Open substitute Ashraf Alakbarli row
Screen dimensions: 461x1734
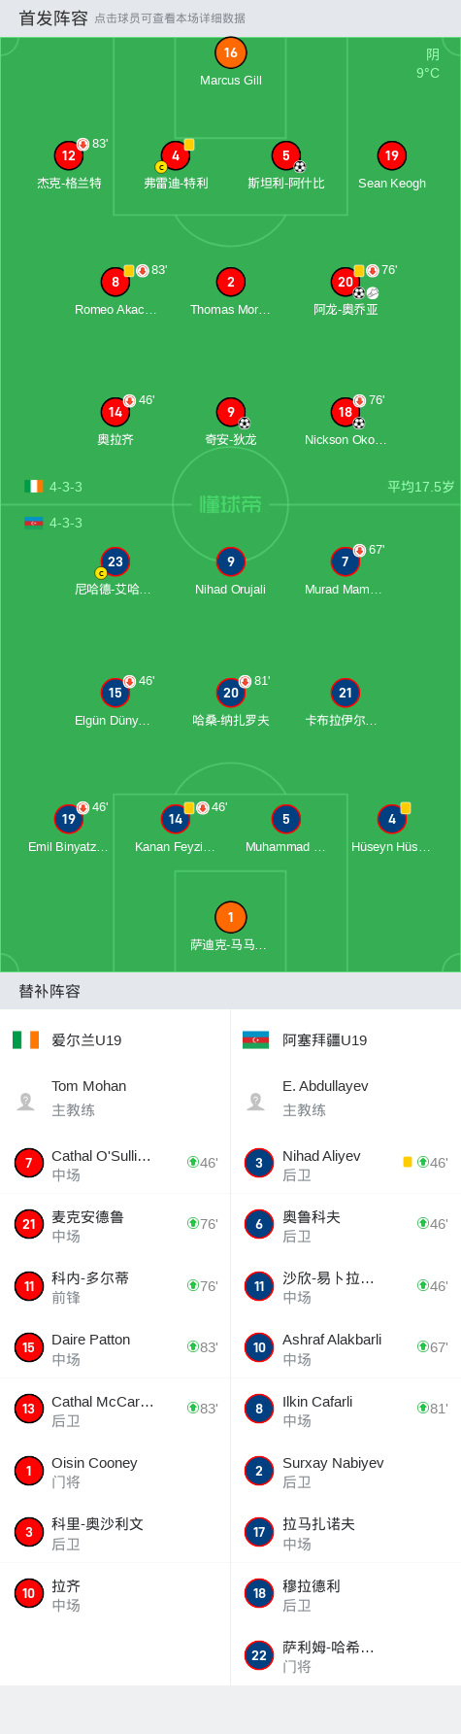(x=346, y=1347)
